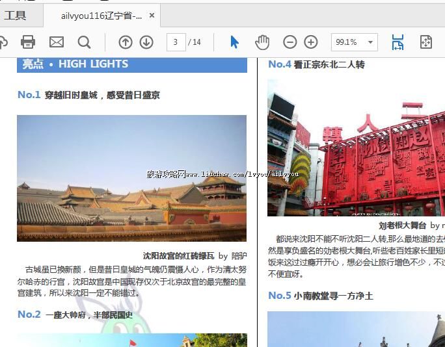Expand the 99.1% zoom level dropdown
This screenshot has width=445, height=347.
pos(371,42)
